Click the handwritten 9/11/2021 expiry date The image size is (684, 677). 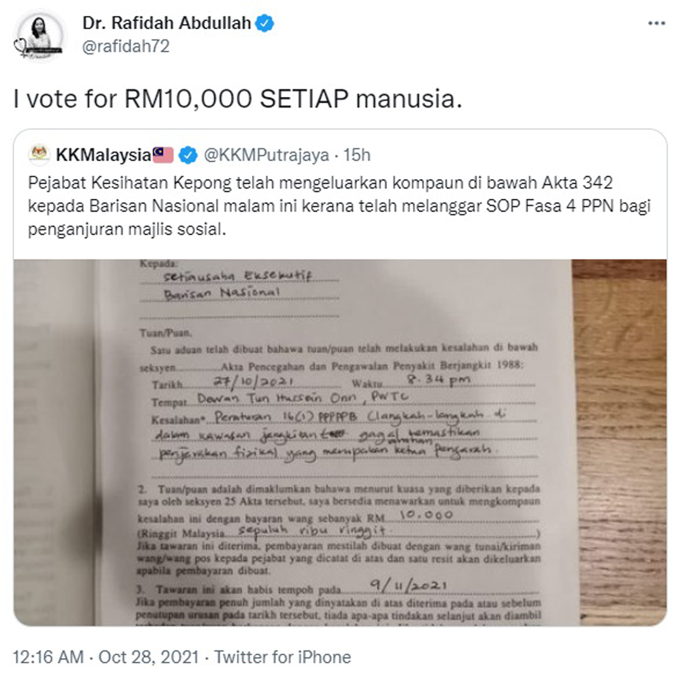tap(408, 585)
